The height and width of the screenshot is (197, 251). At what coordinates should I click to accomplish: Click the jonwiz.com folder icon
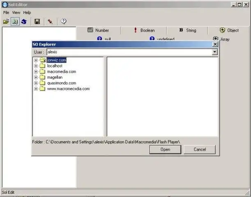(x=43, y=60)
